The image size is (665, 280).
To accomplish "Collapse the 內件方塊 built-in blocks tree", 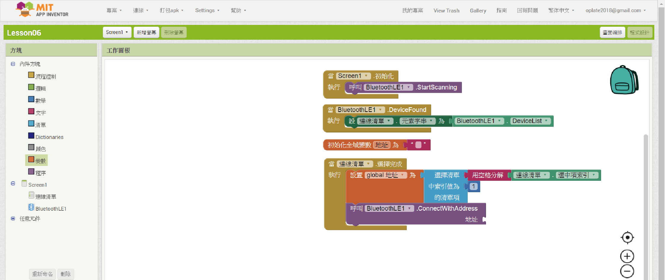I will click(x=13, y=64).
